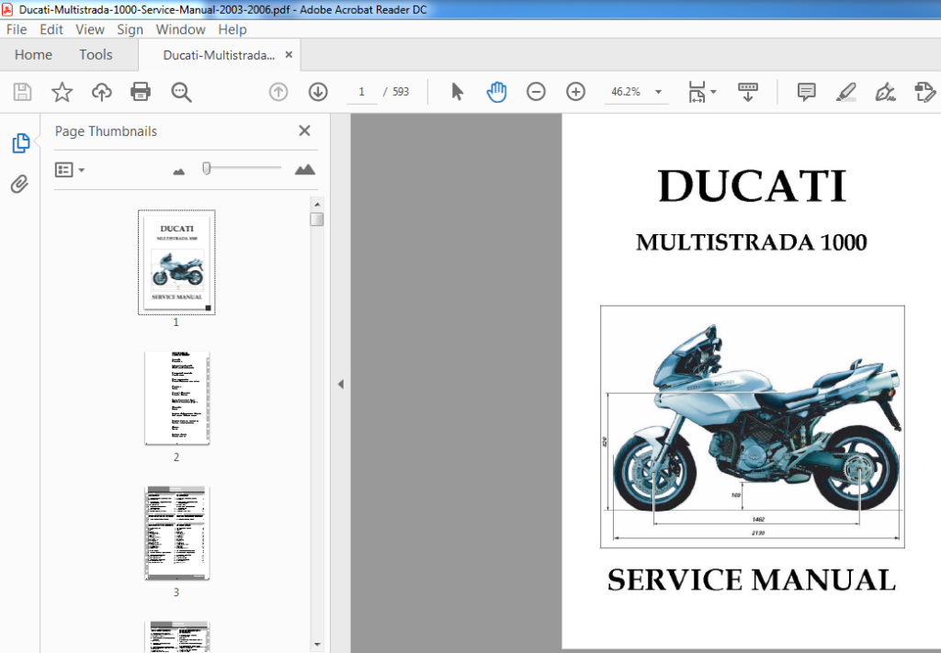Click the Read mode scrolling icon

point(748,92)
